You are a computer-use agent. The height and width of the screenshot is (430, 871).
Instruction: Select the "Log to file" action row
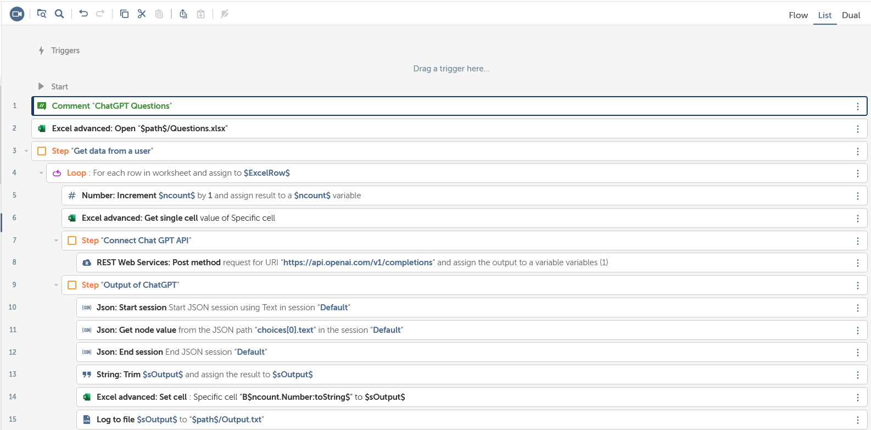(439, 420)
